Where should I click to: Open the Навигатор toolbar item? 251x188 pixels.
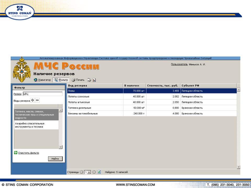click(42, 80)
